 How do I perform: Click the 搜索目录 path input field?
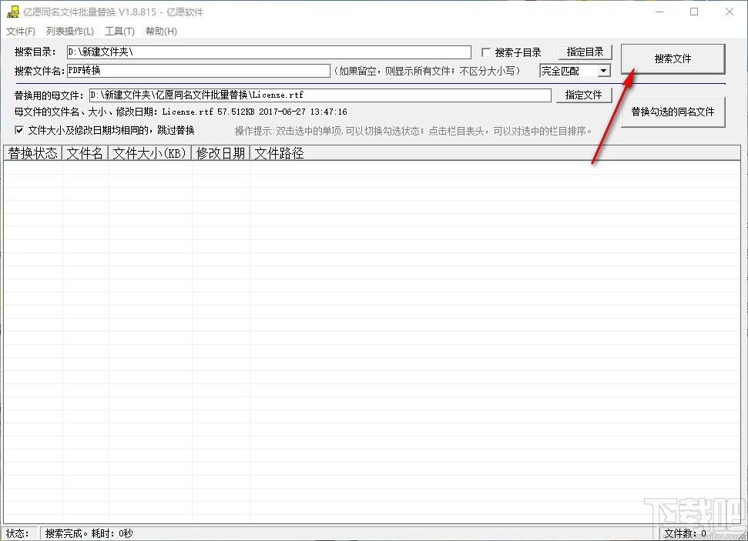(269, 52)
